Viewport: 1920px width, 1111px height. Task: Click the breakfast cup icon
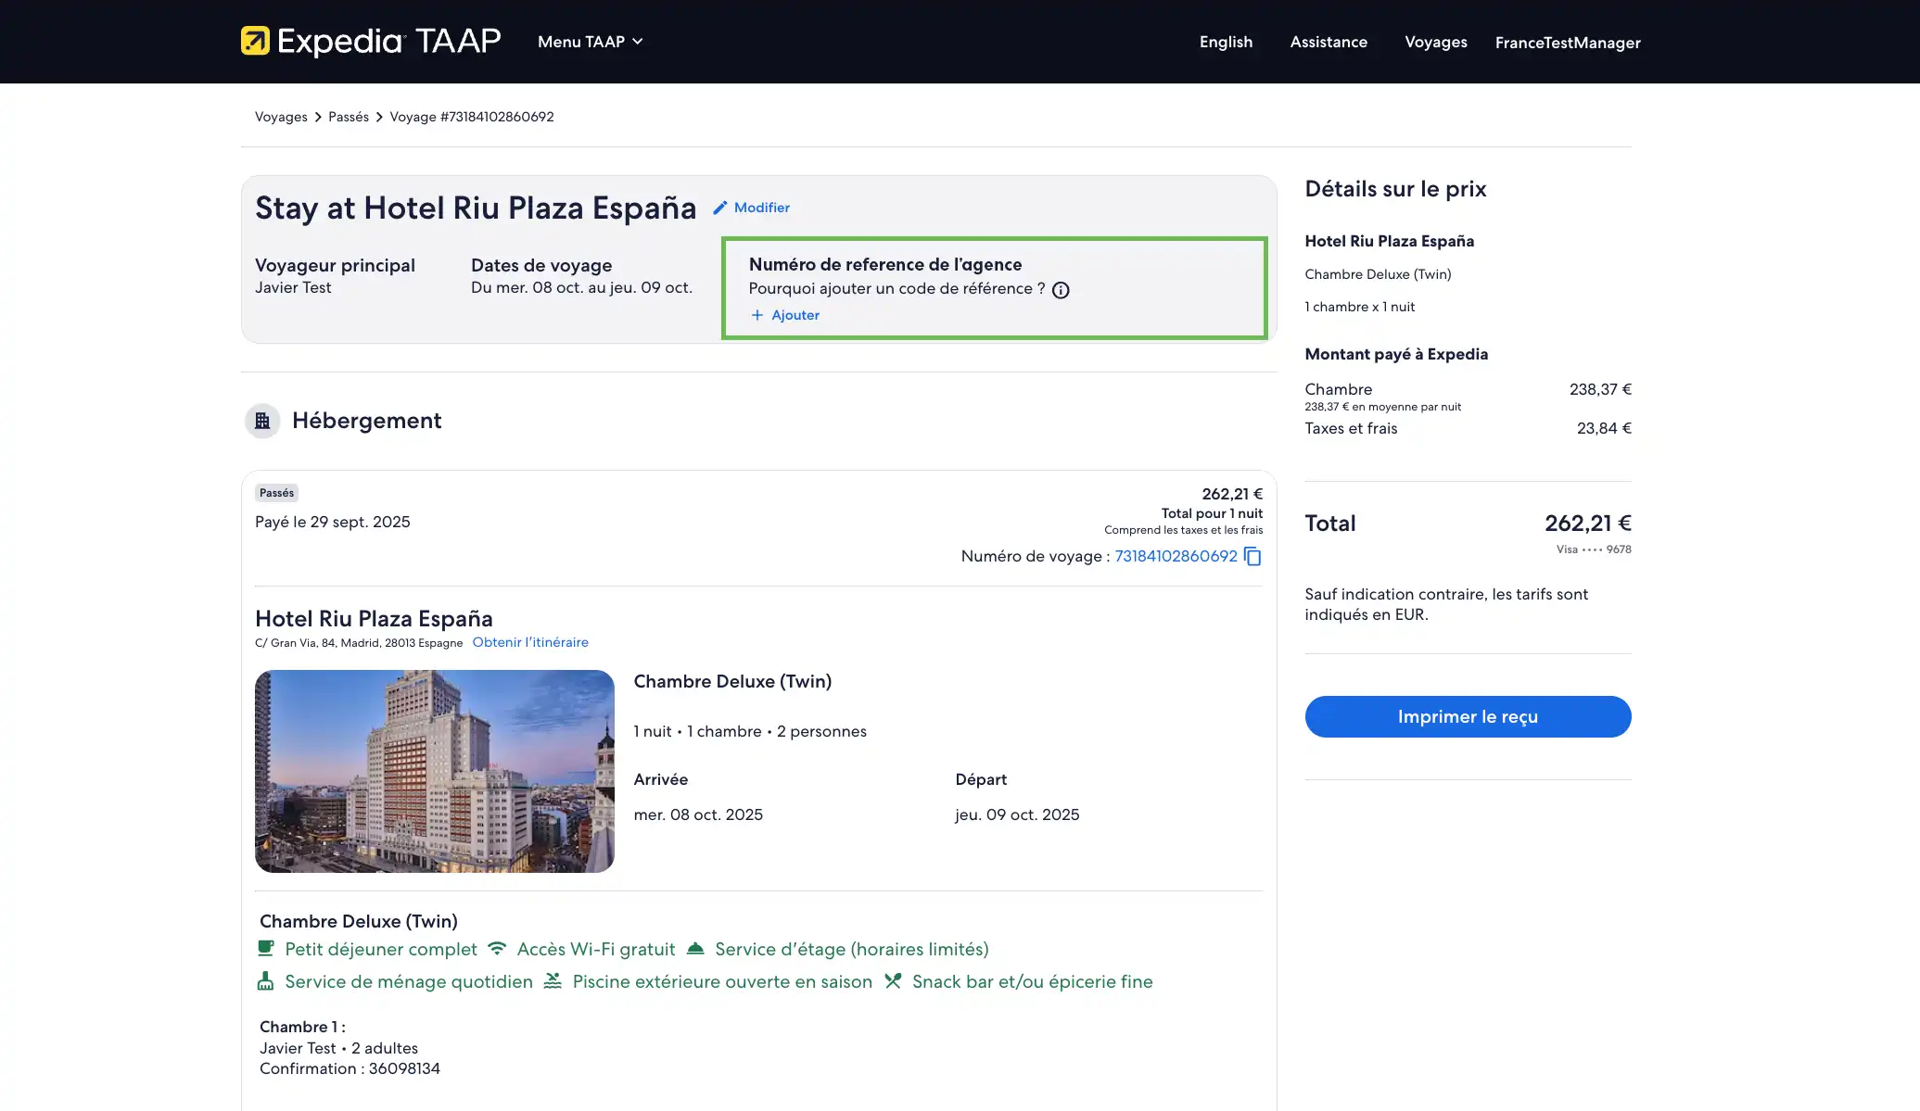pos(266,949)
